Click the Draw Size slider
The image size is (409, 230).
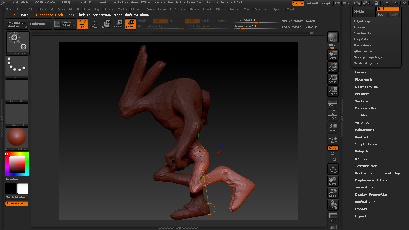256,27
